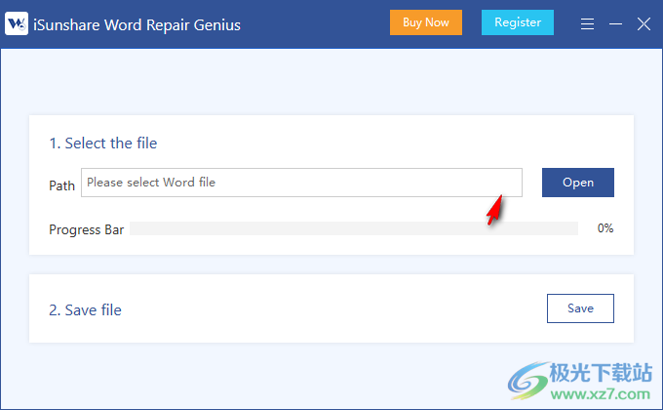The height and width of the screenshot is (410, 663).
Task: Click the Word Repair Genius app logo
Action: (x=17, y=23)
